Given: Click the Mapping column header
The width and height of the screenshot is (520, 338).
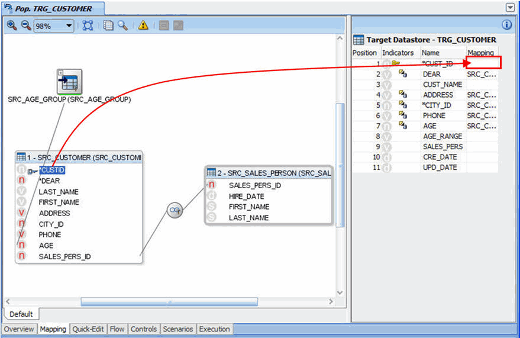Looking at the screenshot, I should pos(482,53).
